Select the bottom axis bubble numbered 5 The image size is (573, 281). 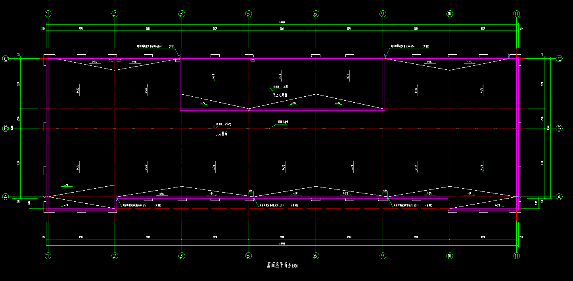[x=249, y=256]
